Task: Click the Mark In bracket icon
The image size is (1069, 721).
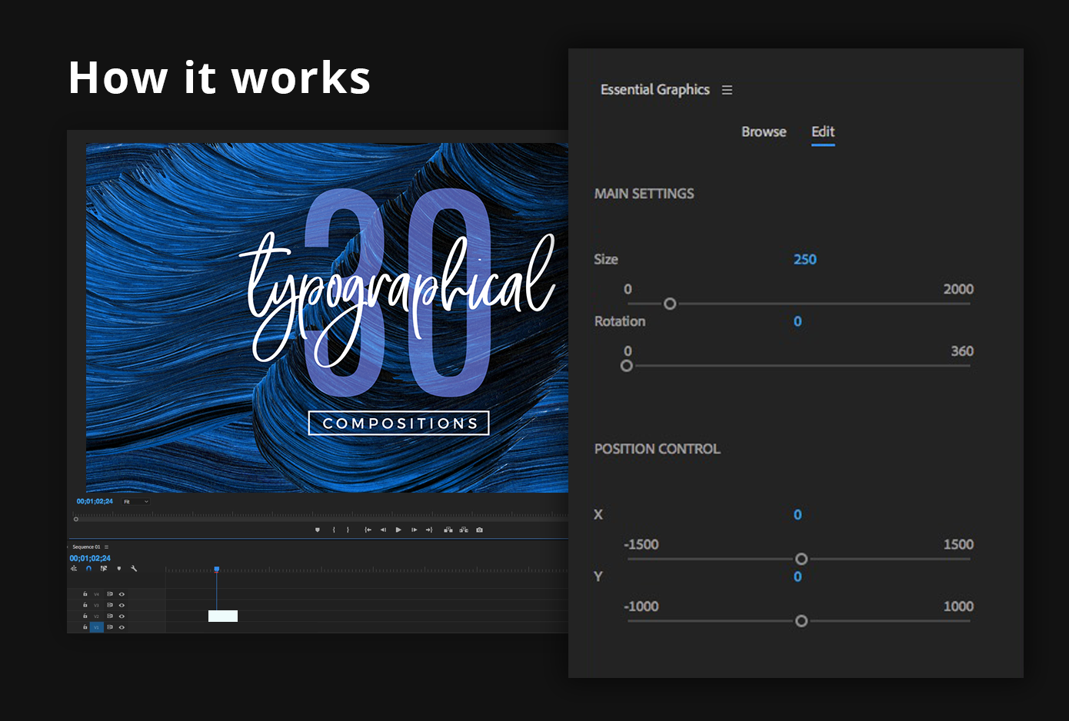Action: pyautogui.click(x=334, y=530)
